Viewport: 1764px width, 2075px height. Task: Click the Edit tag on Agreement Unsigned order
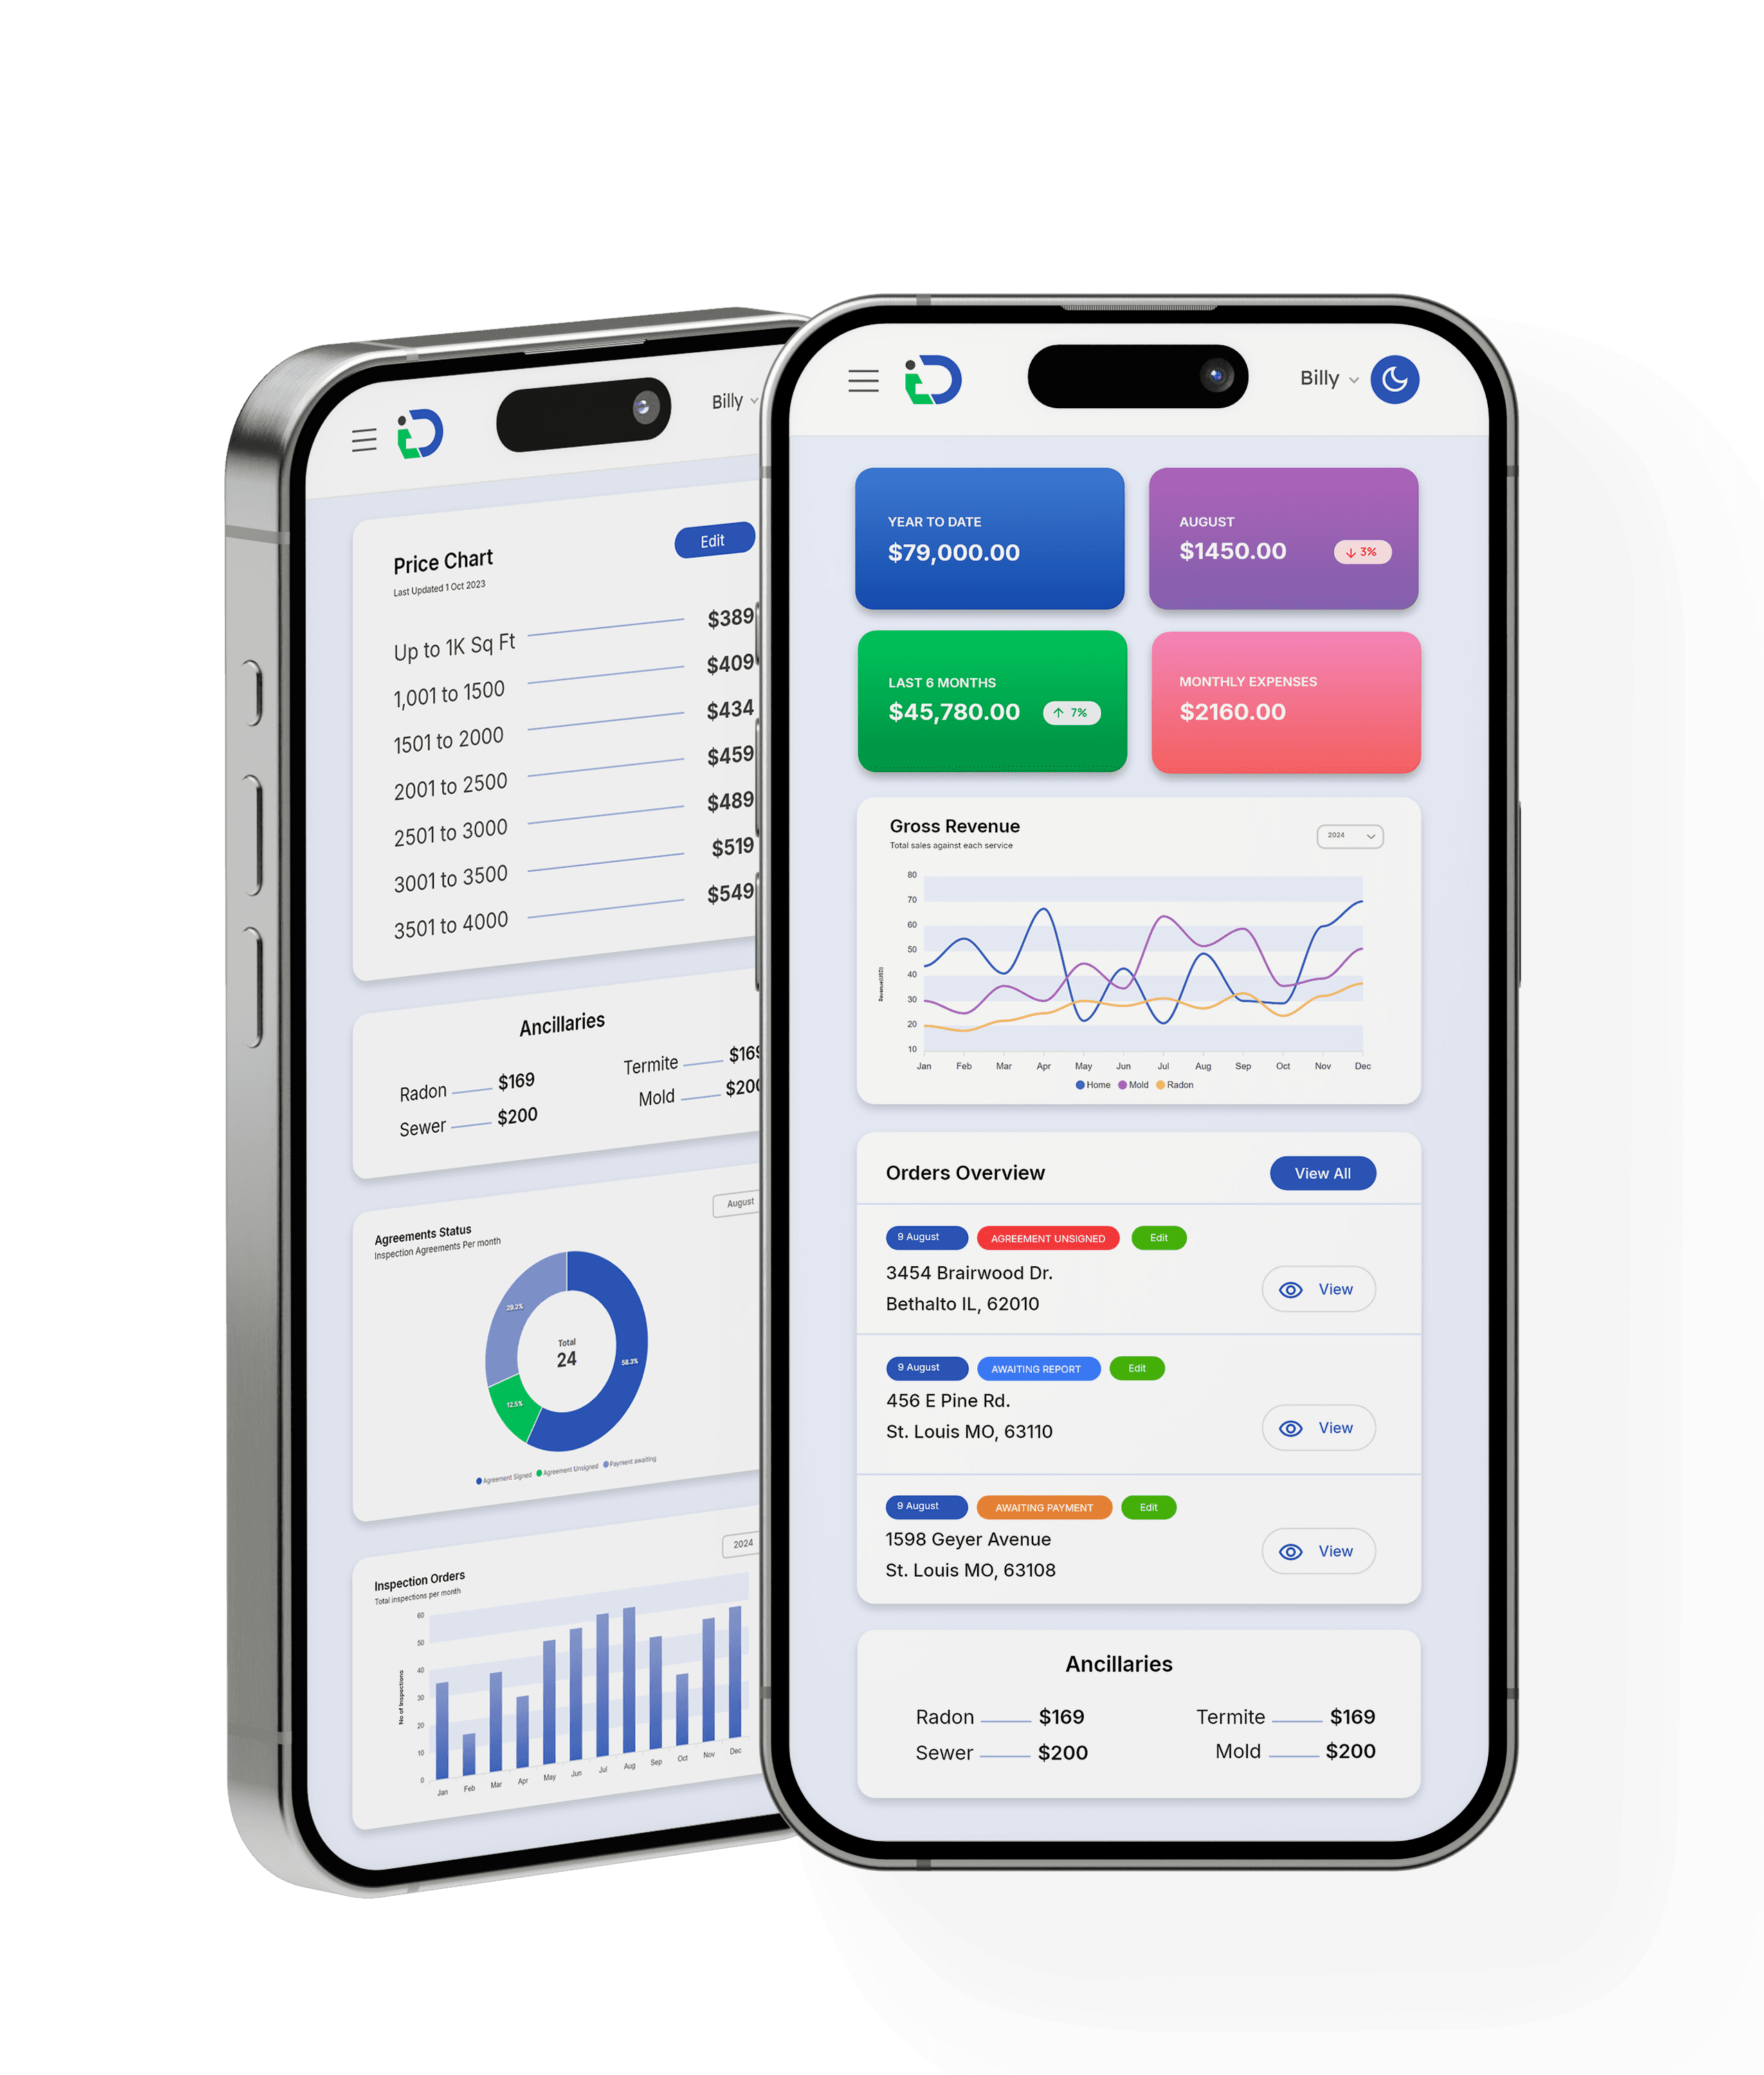click(x=1155, y=1238)
